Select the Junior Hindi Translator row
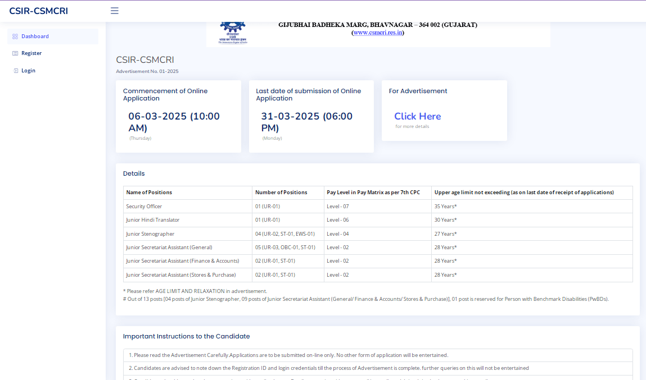Screen dimensions: 646x380 153,220
